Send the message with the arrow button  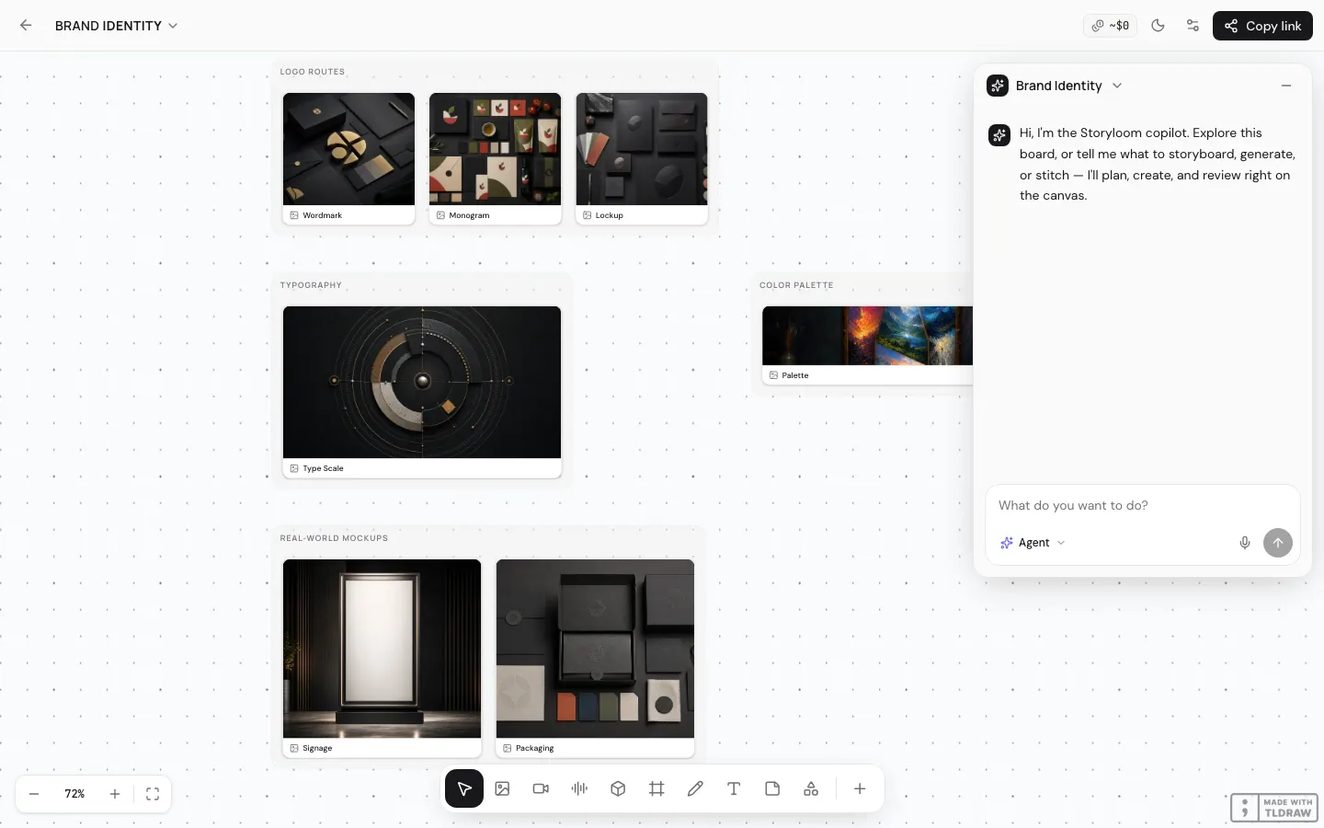click(1277, 543)
